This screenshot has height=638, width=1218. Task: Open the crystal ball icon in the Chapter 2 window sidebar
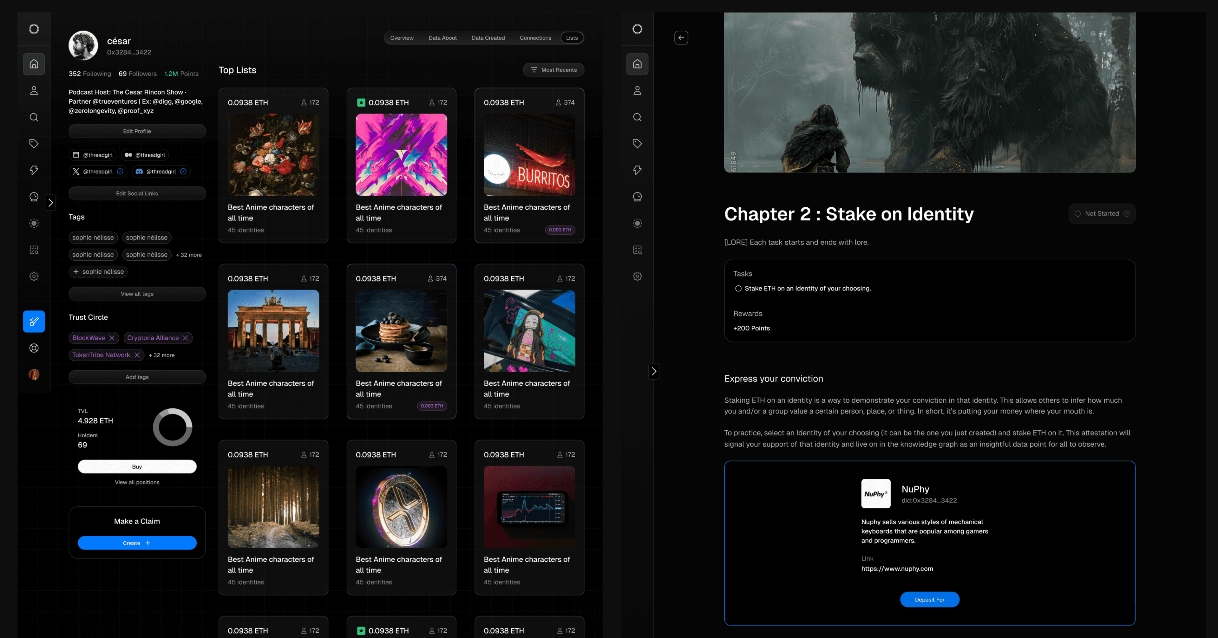[637, 197]
